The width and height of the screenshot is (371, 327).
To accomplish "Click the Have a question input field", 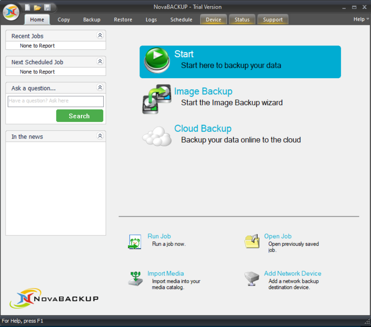I will [x=56, y=101].
